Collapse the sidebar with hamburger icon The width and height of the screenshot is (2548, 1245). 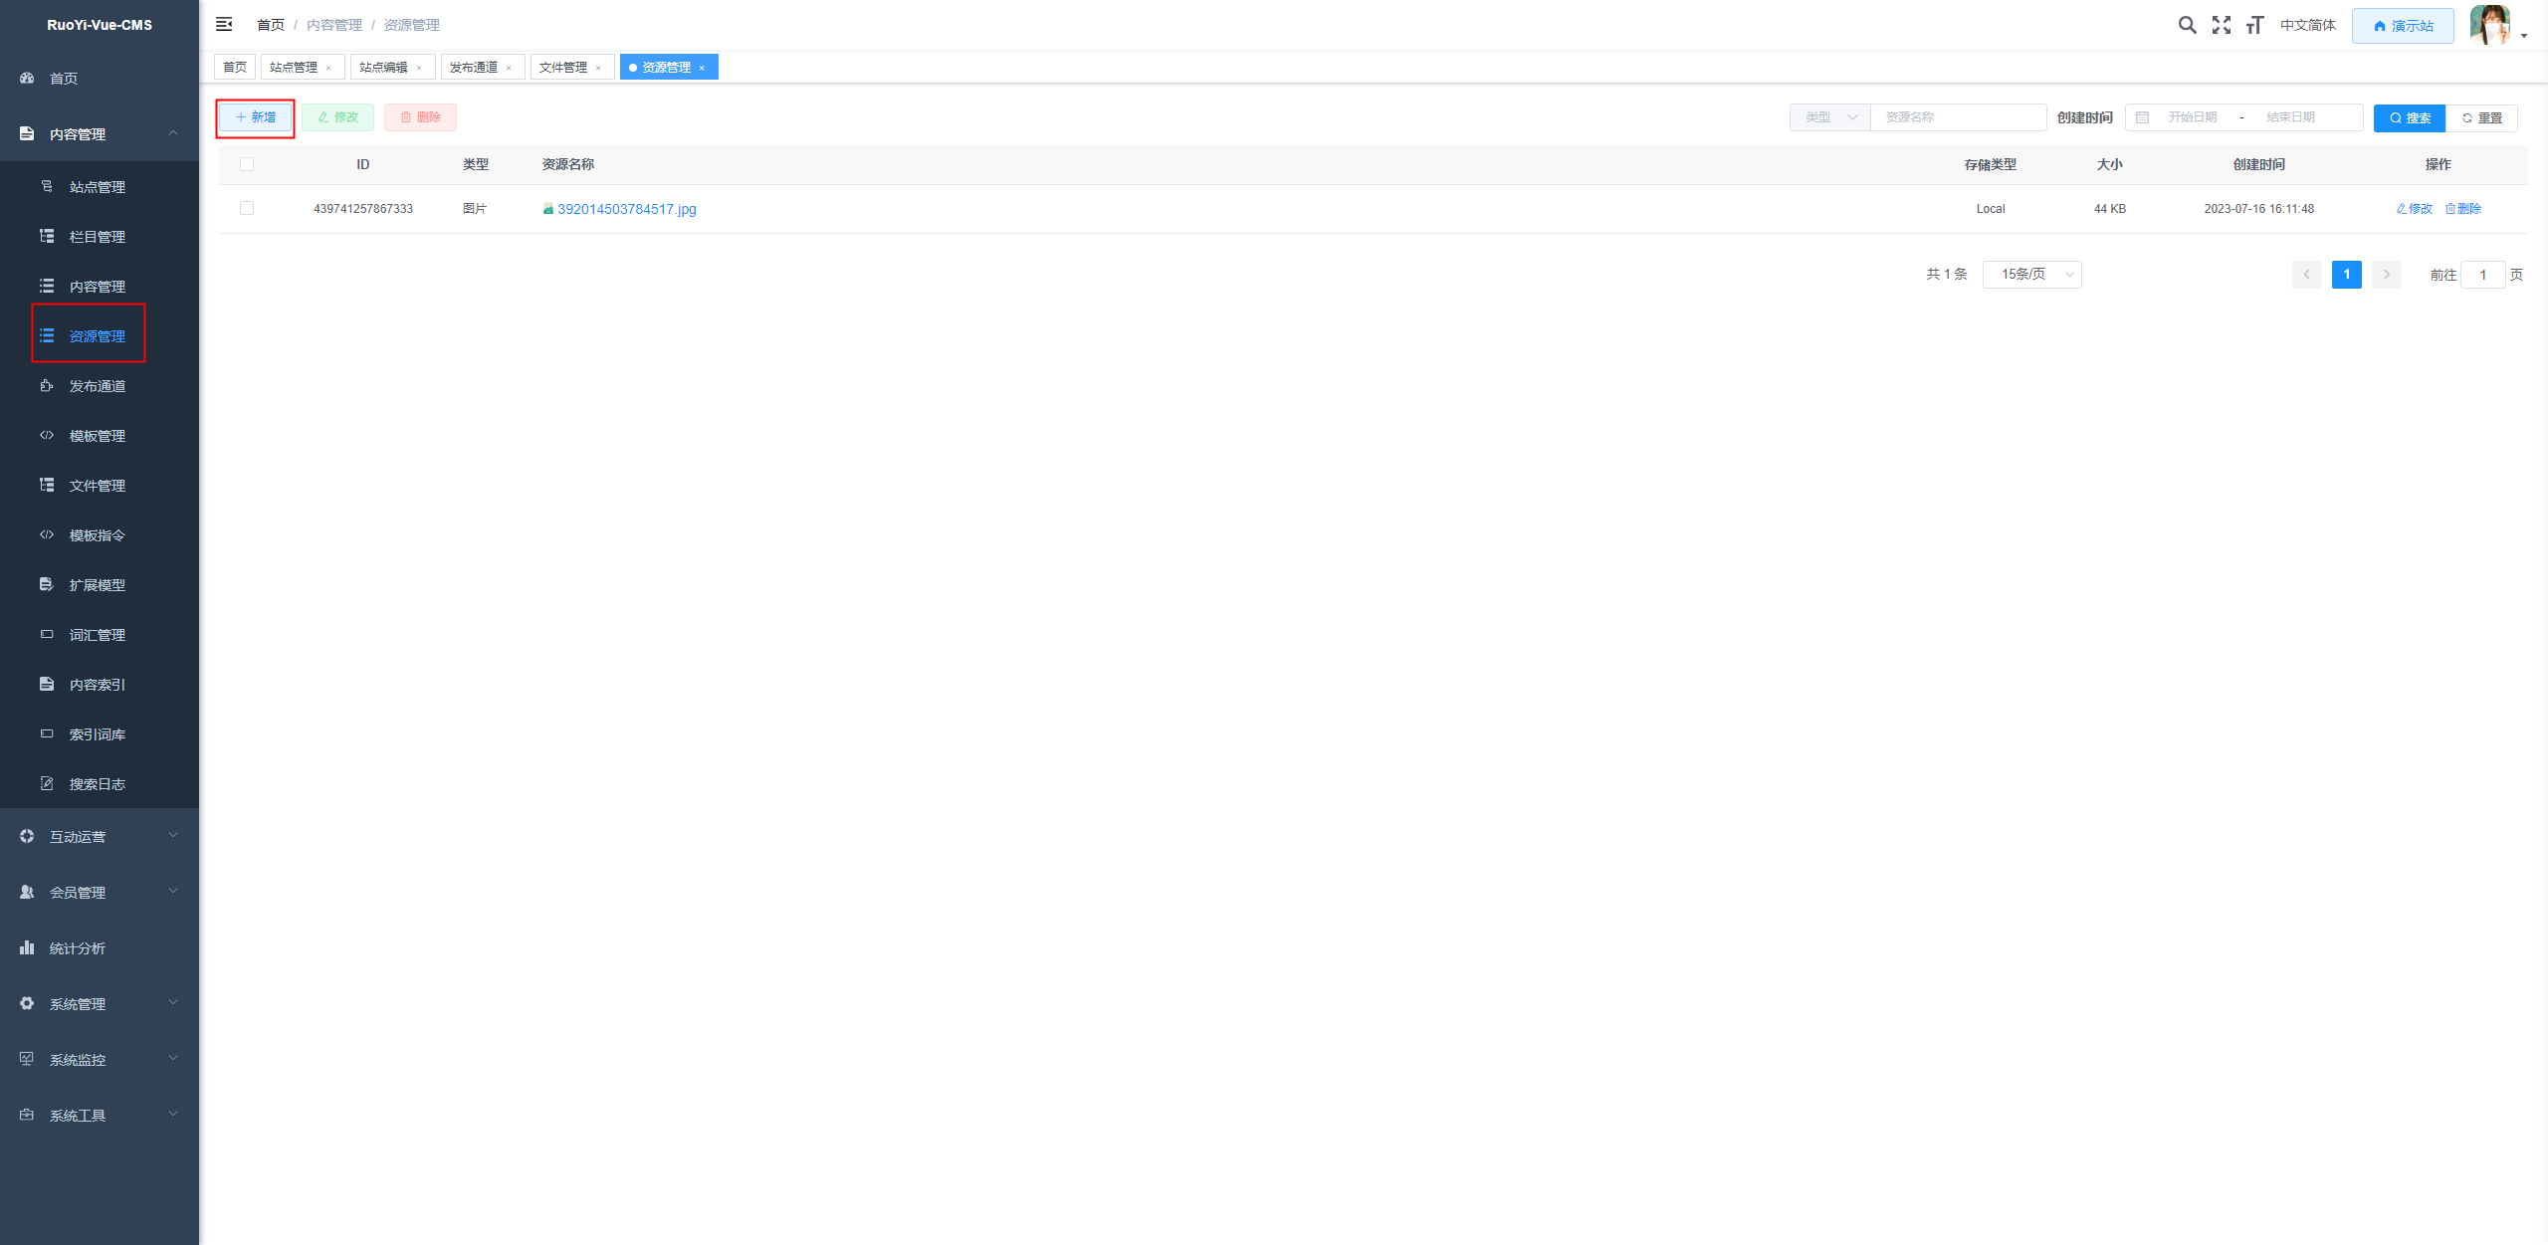point(224,24)
